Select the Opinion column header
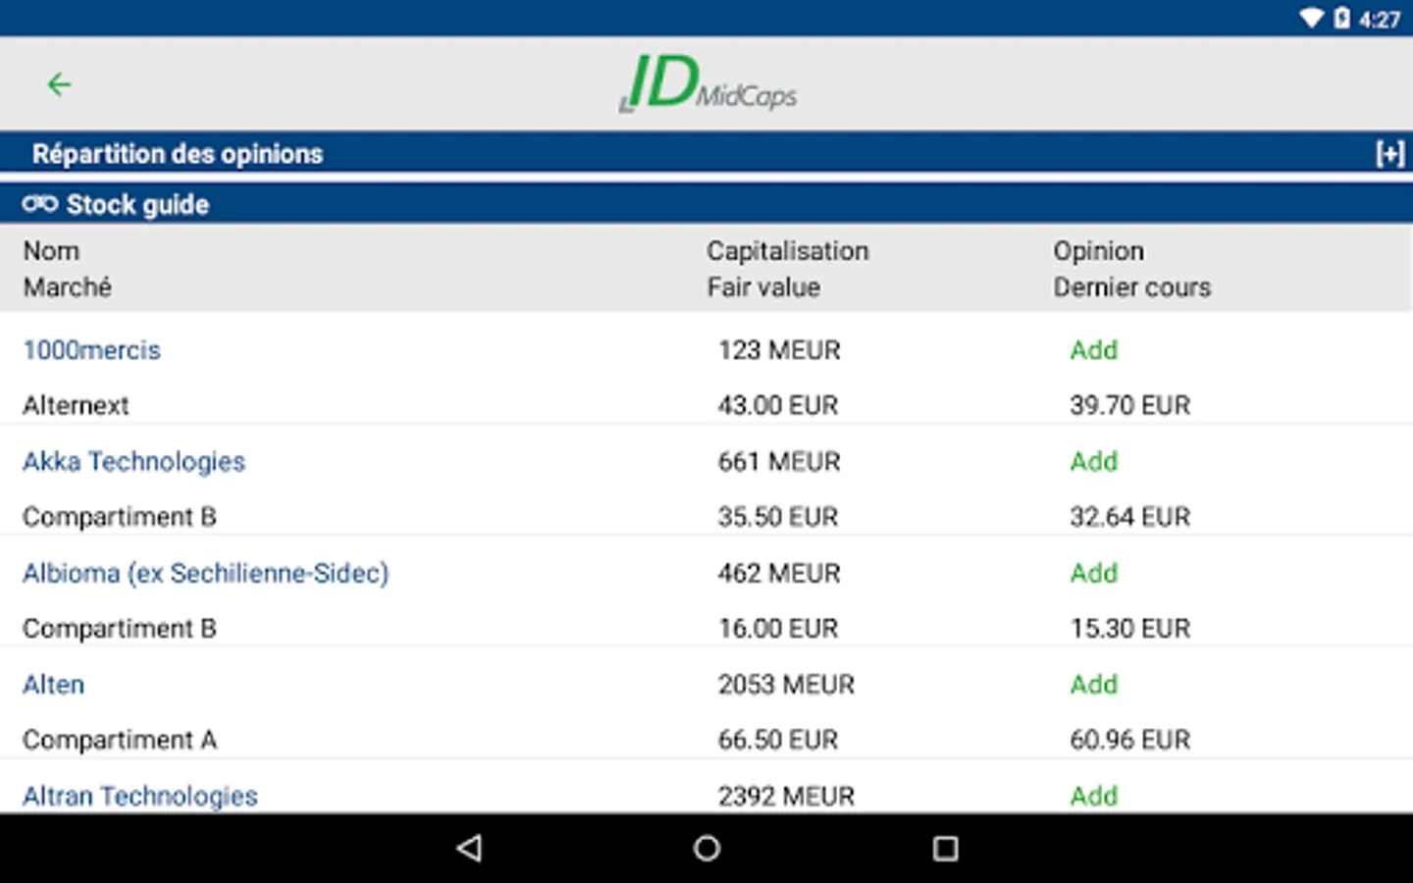 [x=1099, y=251]
